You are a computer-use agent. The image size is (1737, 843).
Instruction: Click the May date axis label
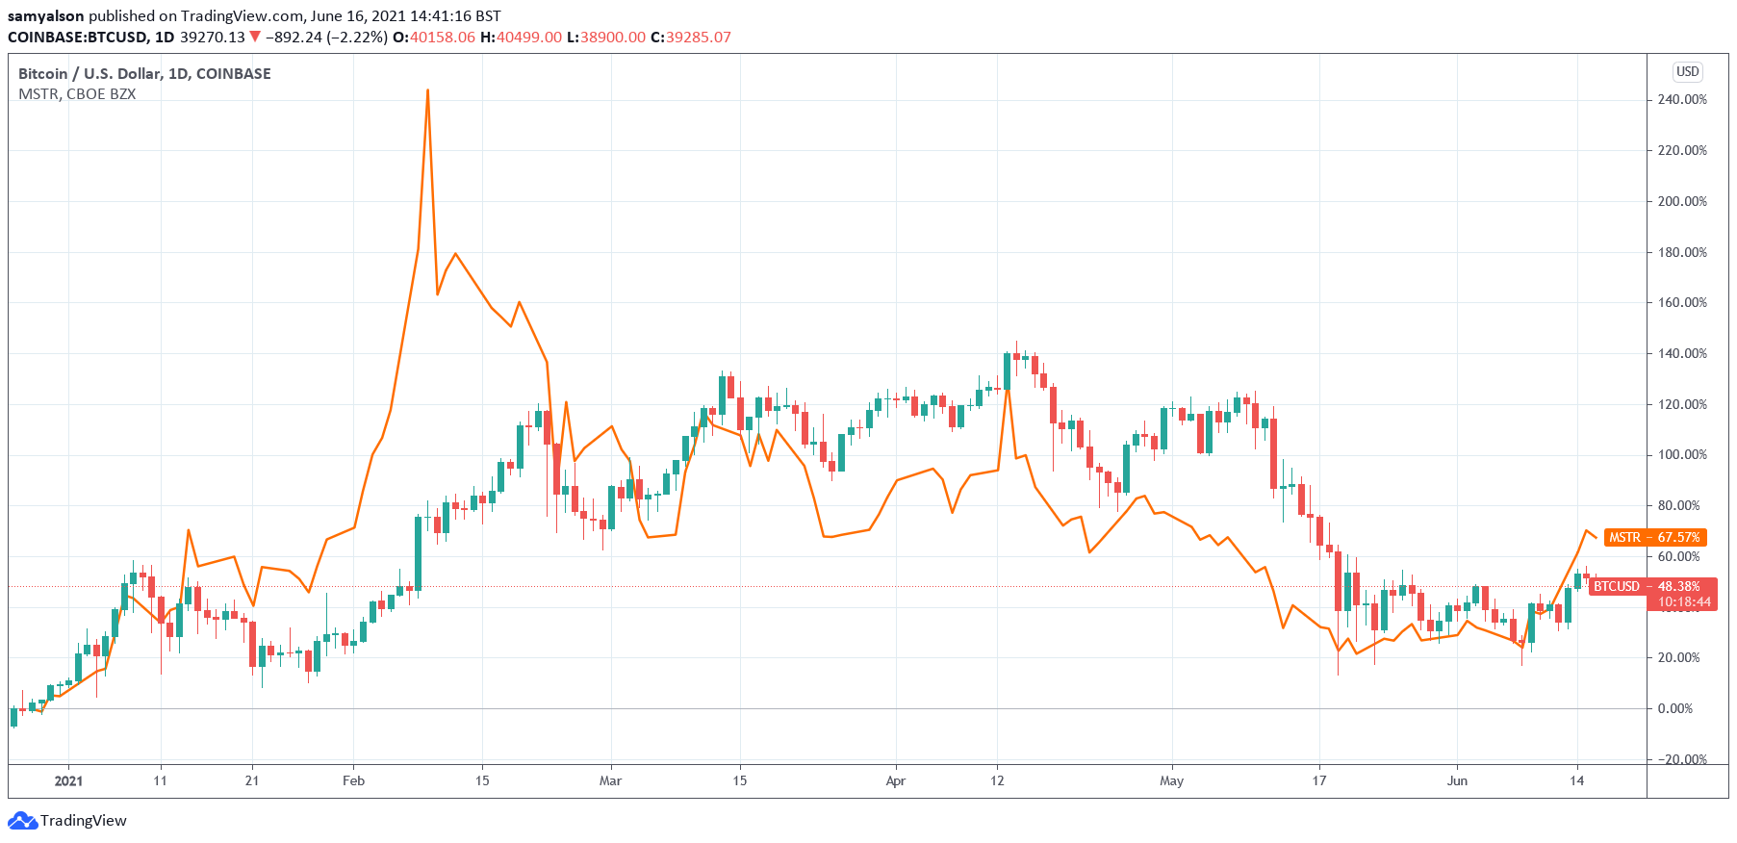coord(1171,781)
